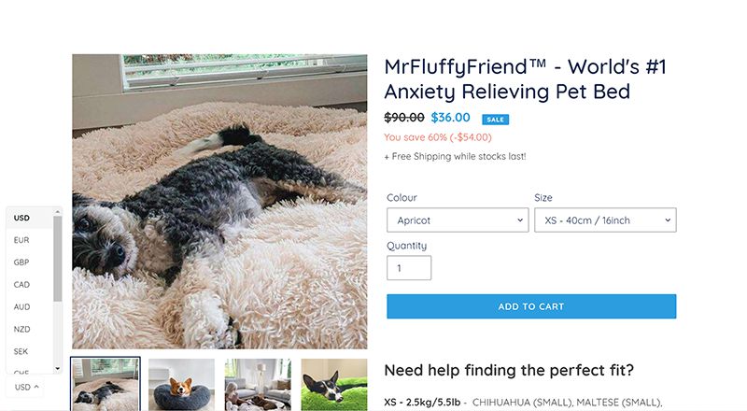The image size is (747, 411).
Task: Show the dog on green bed thumbnail
Action: pos(333,384)
